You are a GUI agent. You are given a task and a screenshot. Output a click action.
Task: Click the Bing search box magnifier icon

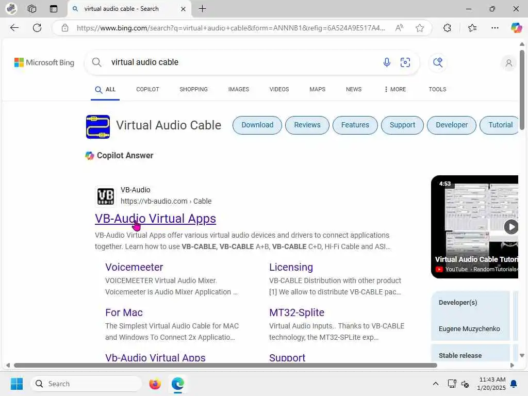(96, 62)
